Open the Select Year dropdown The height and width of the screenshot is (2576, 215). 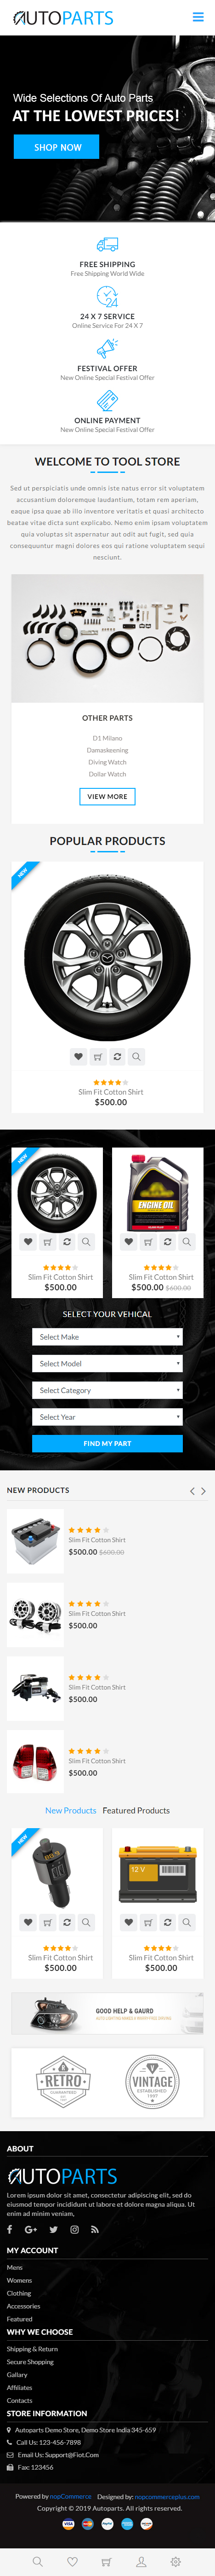pos(107,1417)
